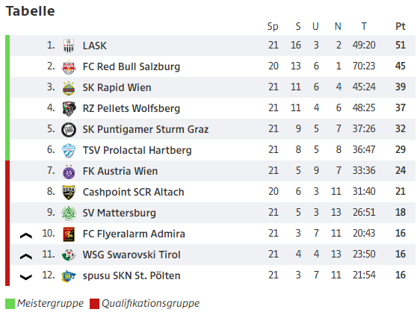Click the green Meistergruppe legend swatch
The image size is (420, 315).
[x=10, y=304]
